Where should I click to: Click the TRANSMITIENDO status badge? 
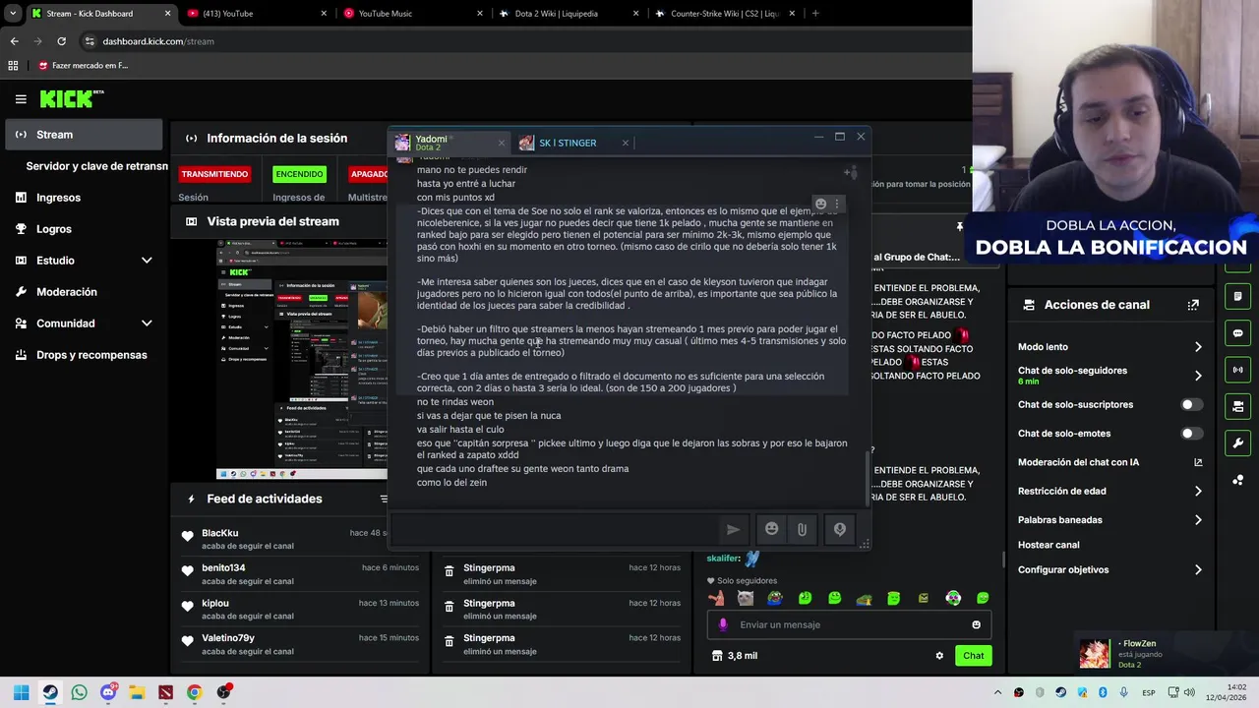tap(214, 174)
